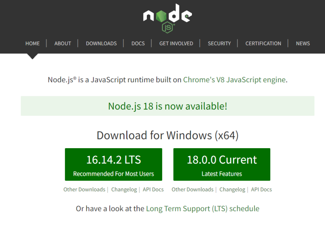Open the SECURITY page
This screenshot has height=232, width=325.
[x=219, y=43]
